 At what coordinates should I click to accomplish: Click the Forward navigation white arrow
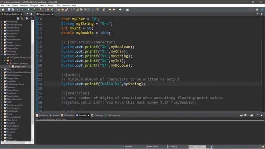click(x=120, y=10)
